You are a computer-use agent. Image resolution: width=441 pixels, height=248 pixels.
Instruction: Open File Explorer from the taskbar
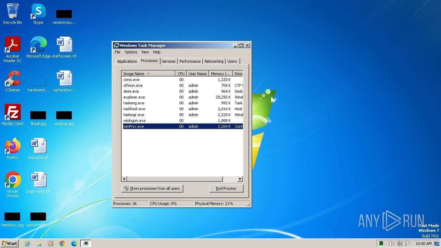pos(39,244)
